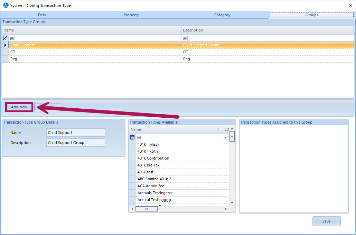This screenshot has width=356, height=235.
Task: Select 401K - Roth transaction type
Action: coord(179,151)
